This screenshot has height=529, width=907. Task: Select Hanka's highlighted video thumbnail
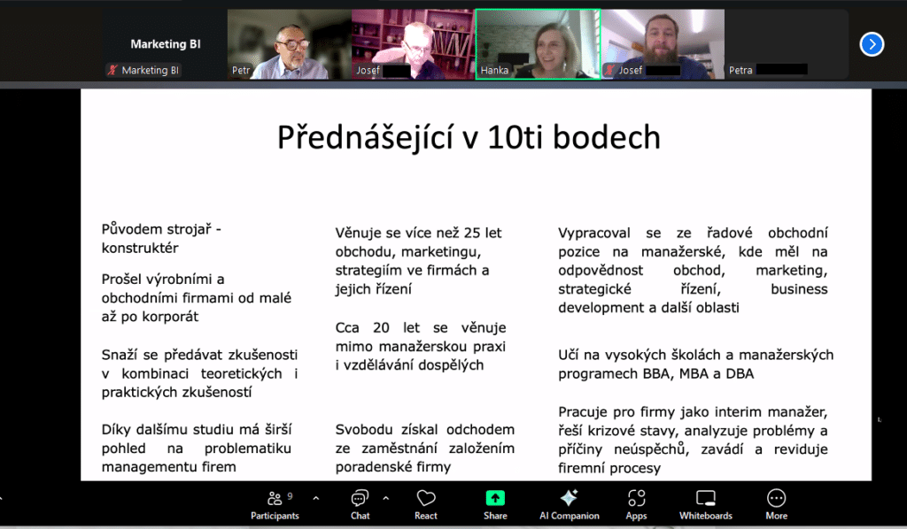[538, 44]
